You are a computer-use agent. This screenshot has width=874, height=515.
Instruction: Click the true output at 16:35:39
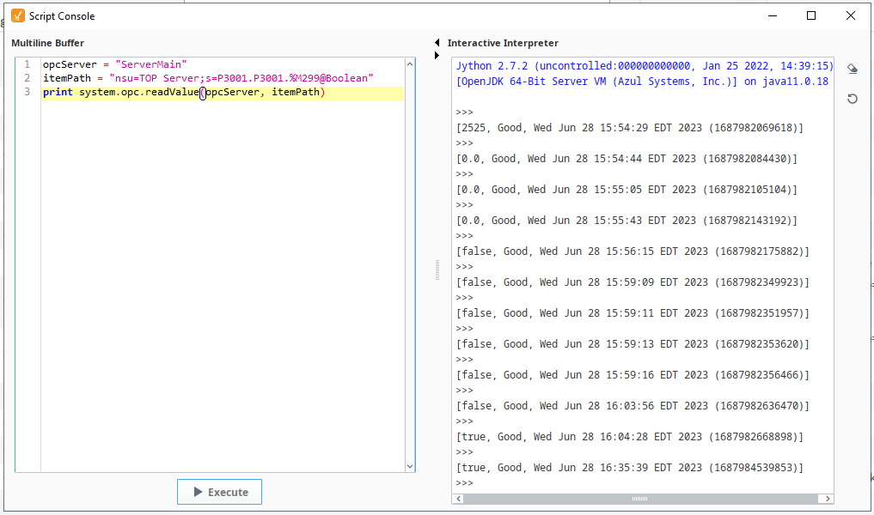[x=630, y=468]
